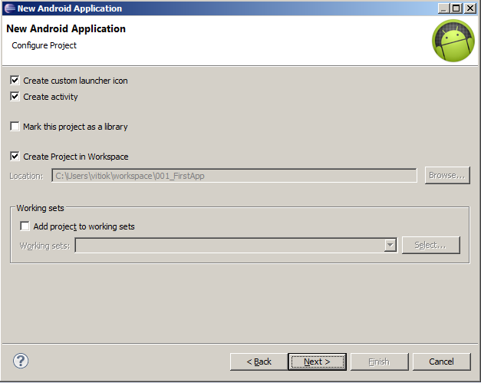The width and height of the screenshot is (481, 383).
Task: Go back with the < Back button
Action: pyautogui.click(x=259, y=362)
